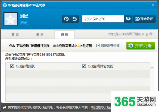159x112 pixels.
Task: Click the 开始分析 button
Action: (x=144, y=19)
